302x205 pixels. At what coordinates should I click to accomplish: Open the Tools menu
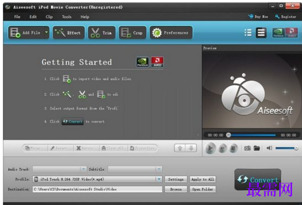click(x=66, y=17)
